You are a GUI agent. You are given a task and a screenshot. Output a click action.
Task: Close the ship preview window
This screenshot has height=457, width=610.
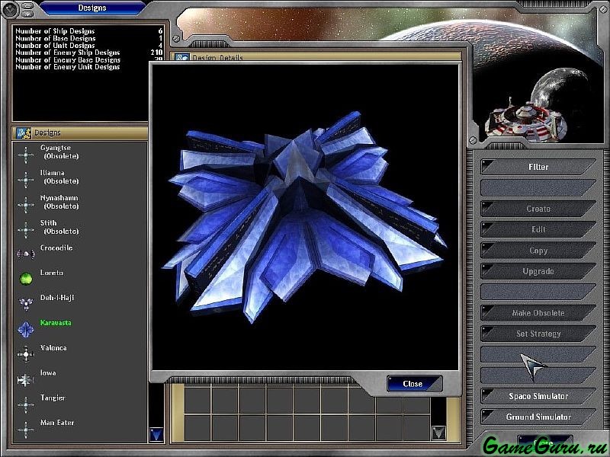point(413,384)
